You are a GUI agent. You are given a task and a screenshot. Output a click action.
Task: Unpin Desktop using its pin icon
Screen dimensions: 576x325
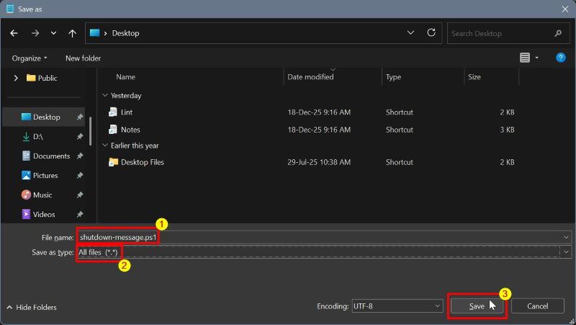(80, 117)
